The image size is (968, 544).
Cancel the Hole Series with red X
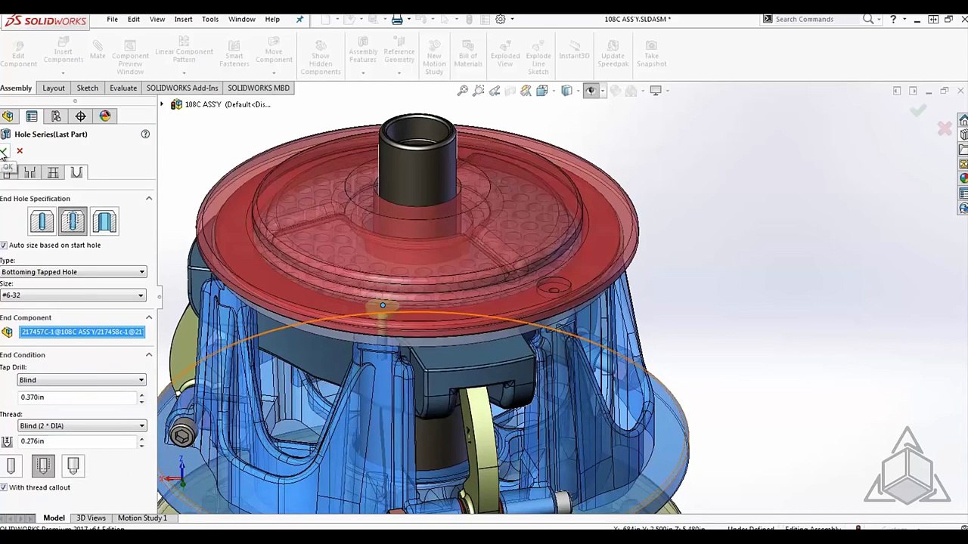click(x=20, y=151)
